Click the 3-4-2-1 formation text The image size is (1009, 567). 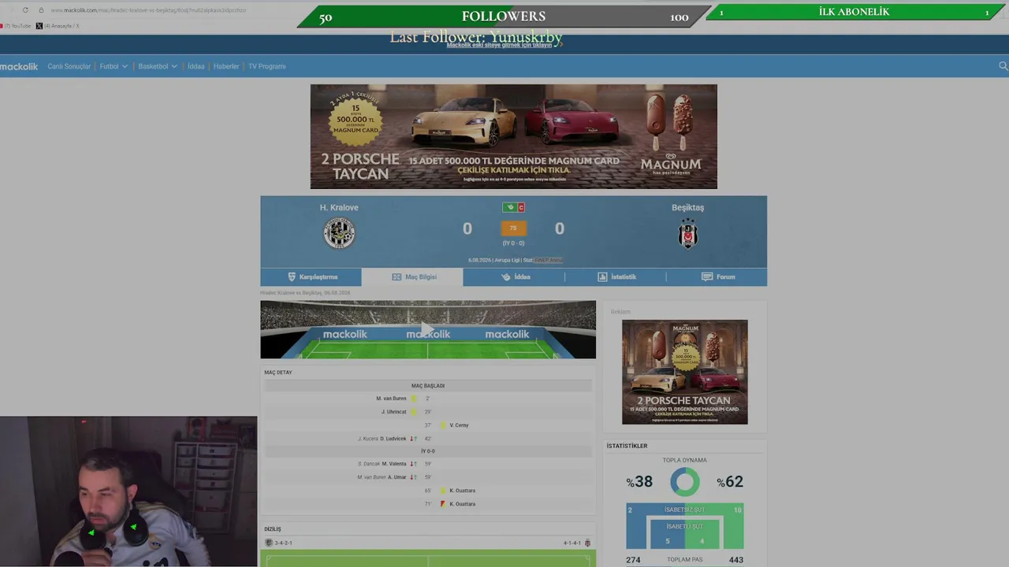[284, 543]
